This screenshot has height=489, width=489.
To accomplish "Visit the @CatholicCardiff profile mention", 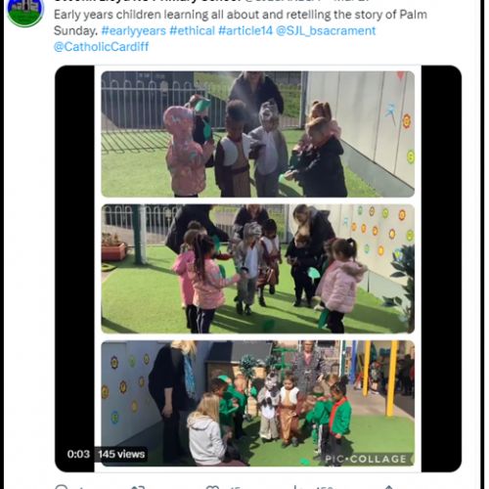I will click(x=101, y=47).
